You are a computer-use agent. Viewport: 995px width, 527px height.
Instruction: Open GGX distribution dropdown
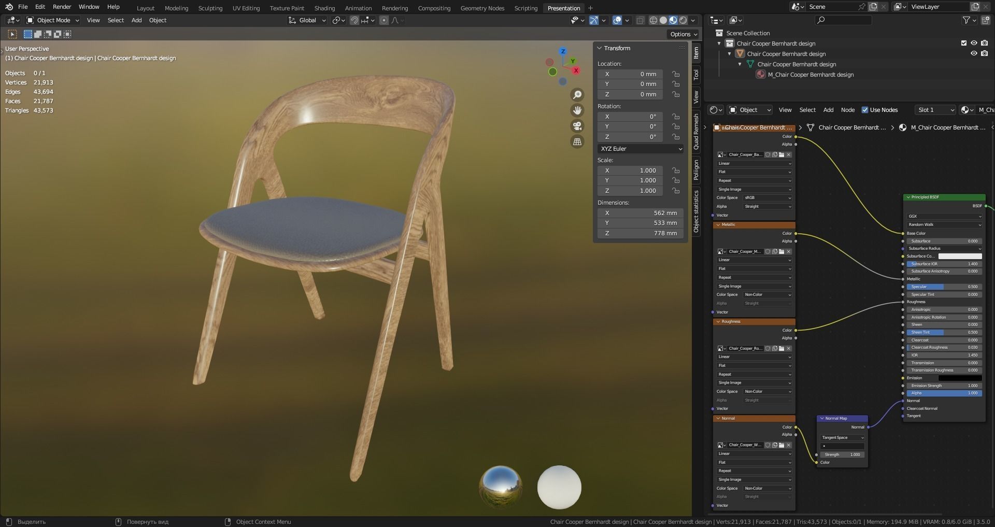coord(944,216)
